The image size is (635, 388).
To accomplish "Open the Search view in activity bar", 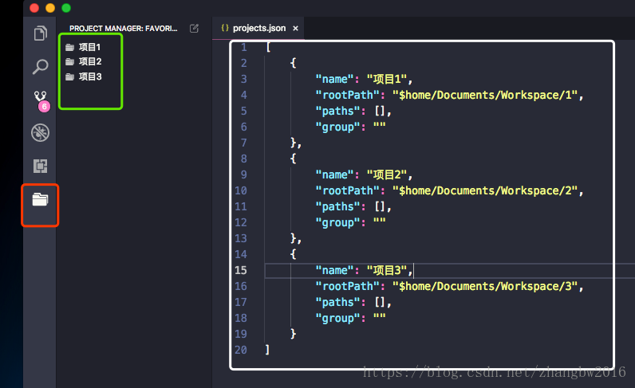I will pyautogui.click(x=40, y=66).
